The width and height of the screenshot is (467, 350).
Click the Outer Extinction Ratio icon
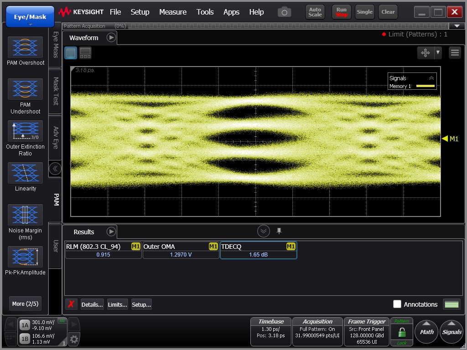coord(26,131)
